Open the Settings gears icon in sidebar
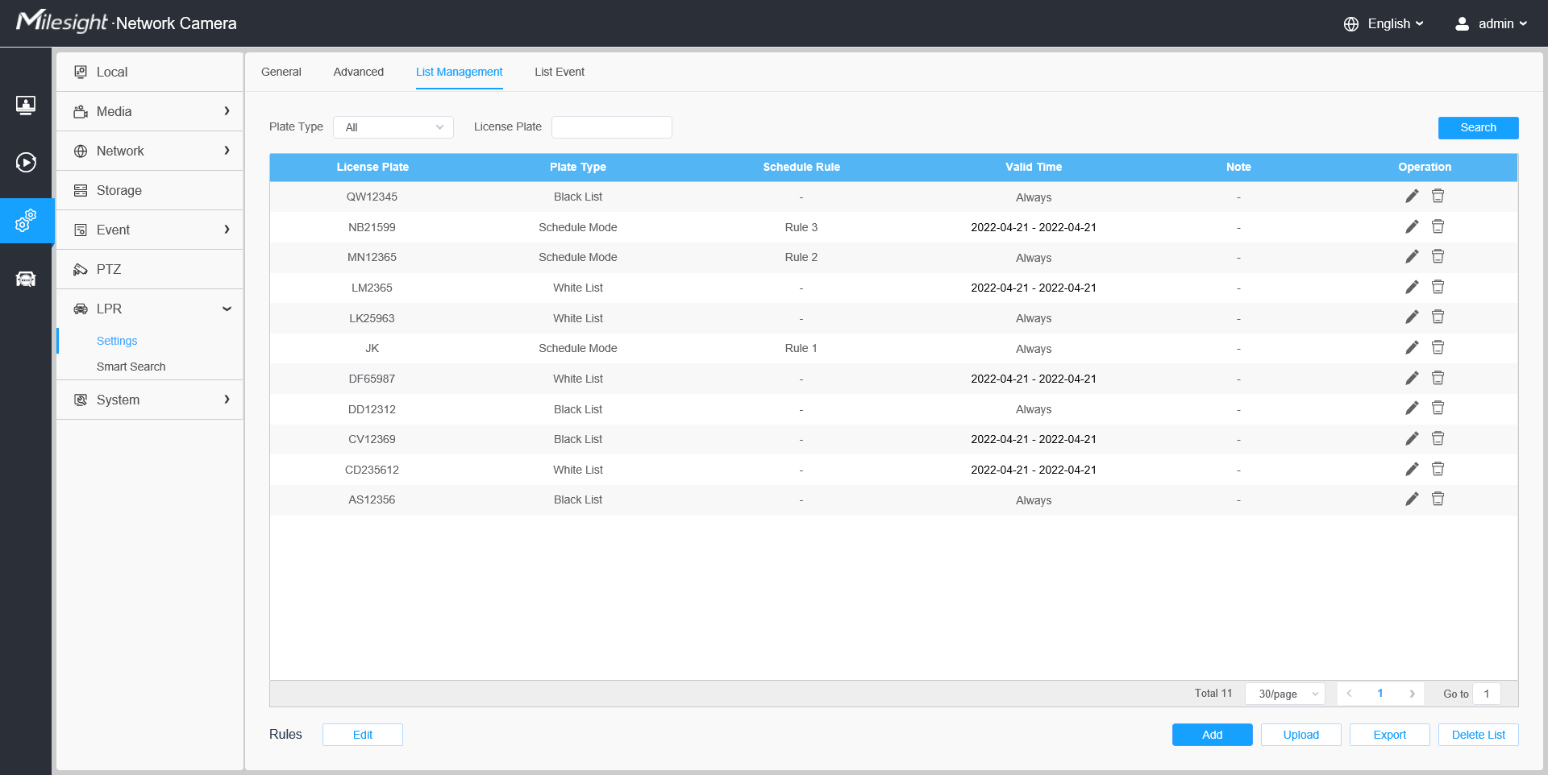 [x=26, y=221]
